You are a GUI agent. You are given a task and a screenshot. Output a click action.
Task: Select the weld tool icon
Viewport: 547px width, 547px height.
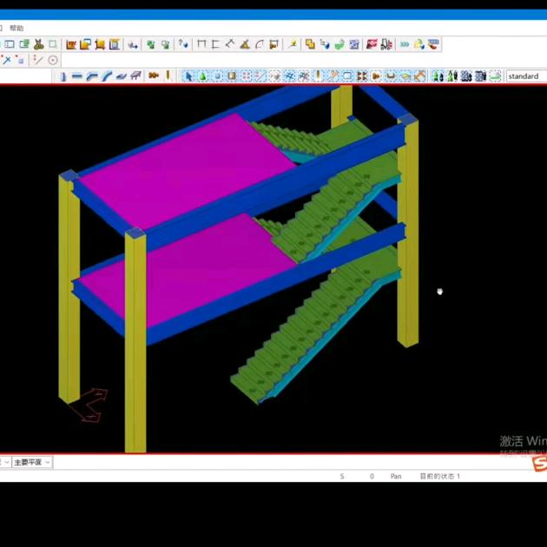point(168,76)
